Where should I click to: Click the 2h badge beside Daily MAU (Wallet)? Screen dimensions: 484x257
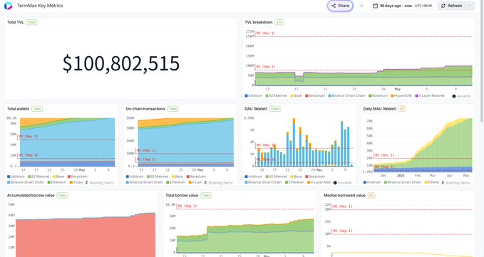[x=402, y=109]
